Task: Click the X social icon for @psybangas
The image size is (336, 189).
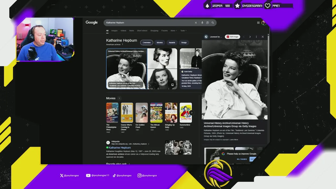Action: pyautogui.click(x=62, y=175)
